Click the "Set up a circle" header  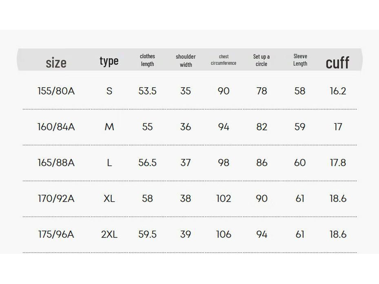point(262,60)
